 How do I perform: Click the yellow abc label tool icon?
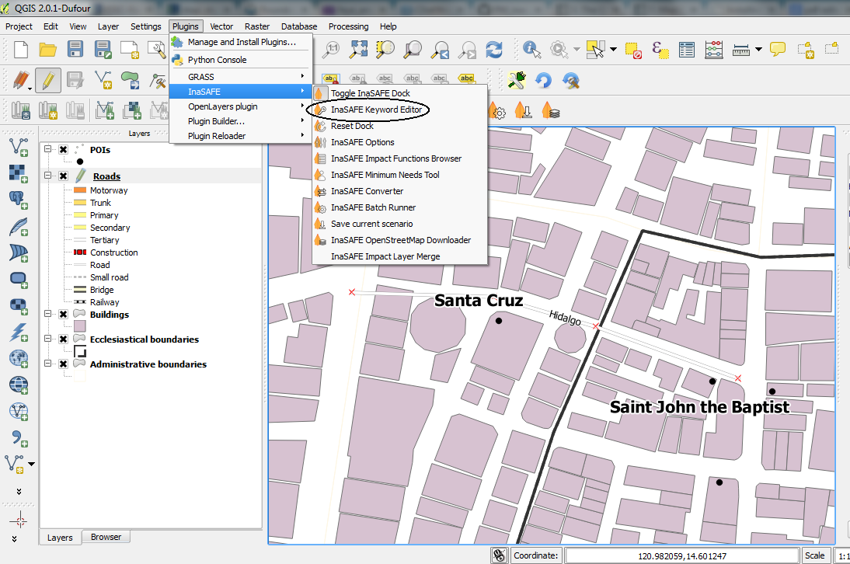(466, 78)
